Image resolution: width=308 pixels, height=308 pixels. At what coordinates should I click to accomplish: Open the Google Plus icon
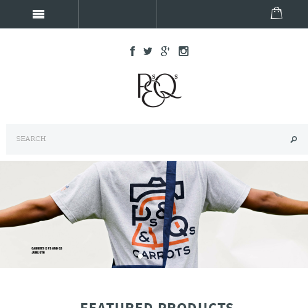(165, 51)
